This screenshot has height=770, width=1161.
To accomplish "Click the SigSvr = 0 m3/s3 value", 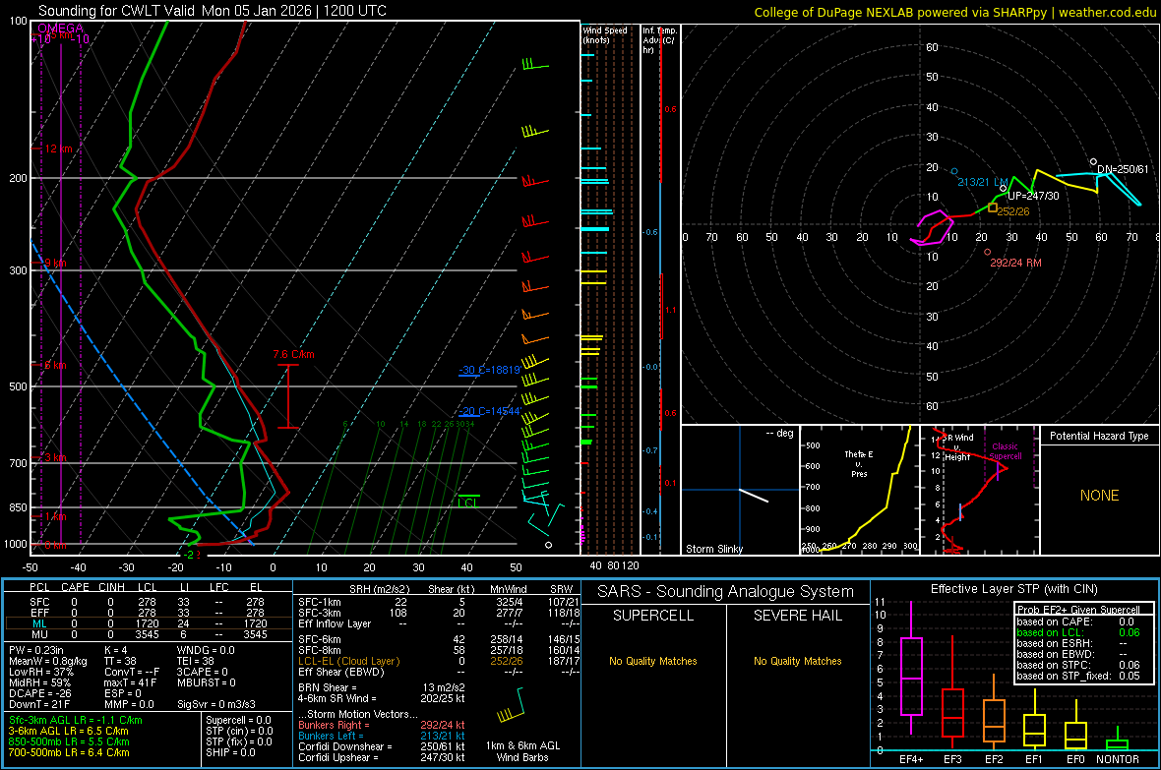I will click(216, 704).
